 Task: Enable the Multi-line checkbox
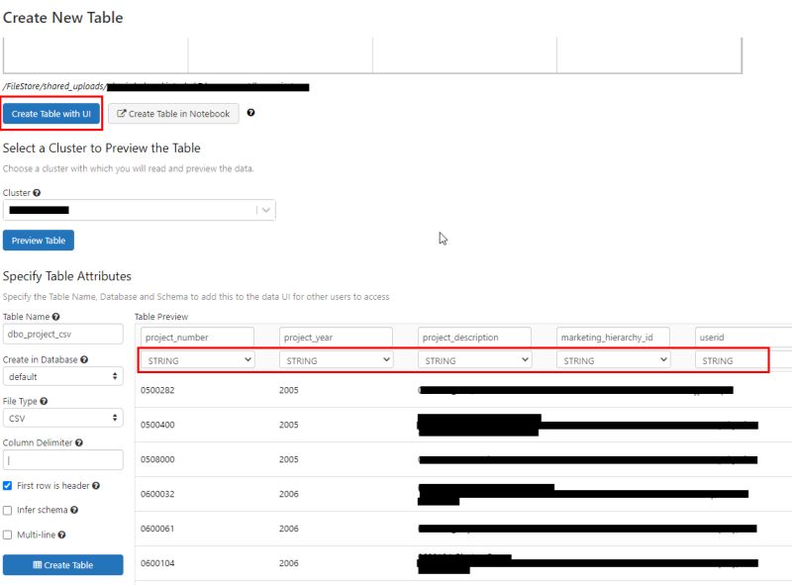coord(8,535)
